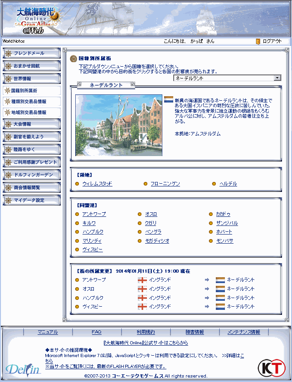292x382 pixels.
Task: Click the World:Notos label text
Action: (x=14, y=41)
